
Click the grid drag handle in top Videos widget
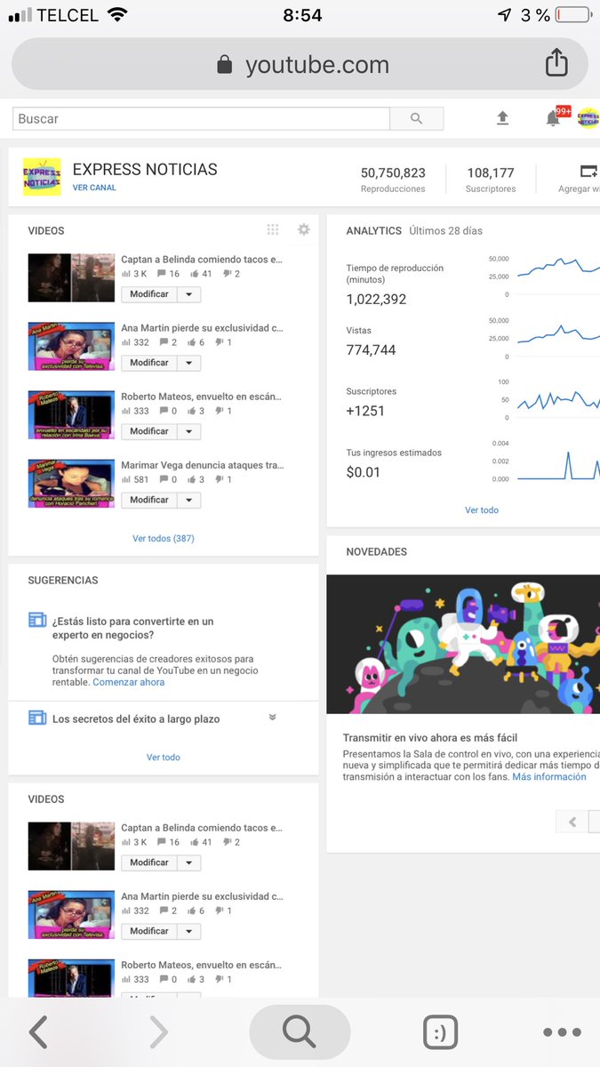[x=273, y=229]
